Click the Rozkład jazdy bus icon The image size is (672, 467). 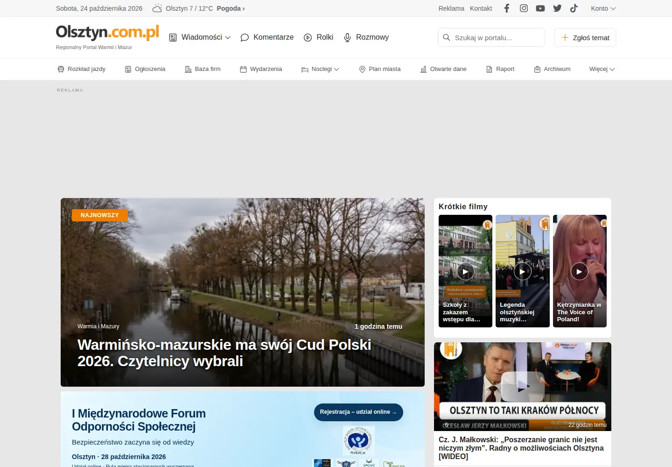61,69
